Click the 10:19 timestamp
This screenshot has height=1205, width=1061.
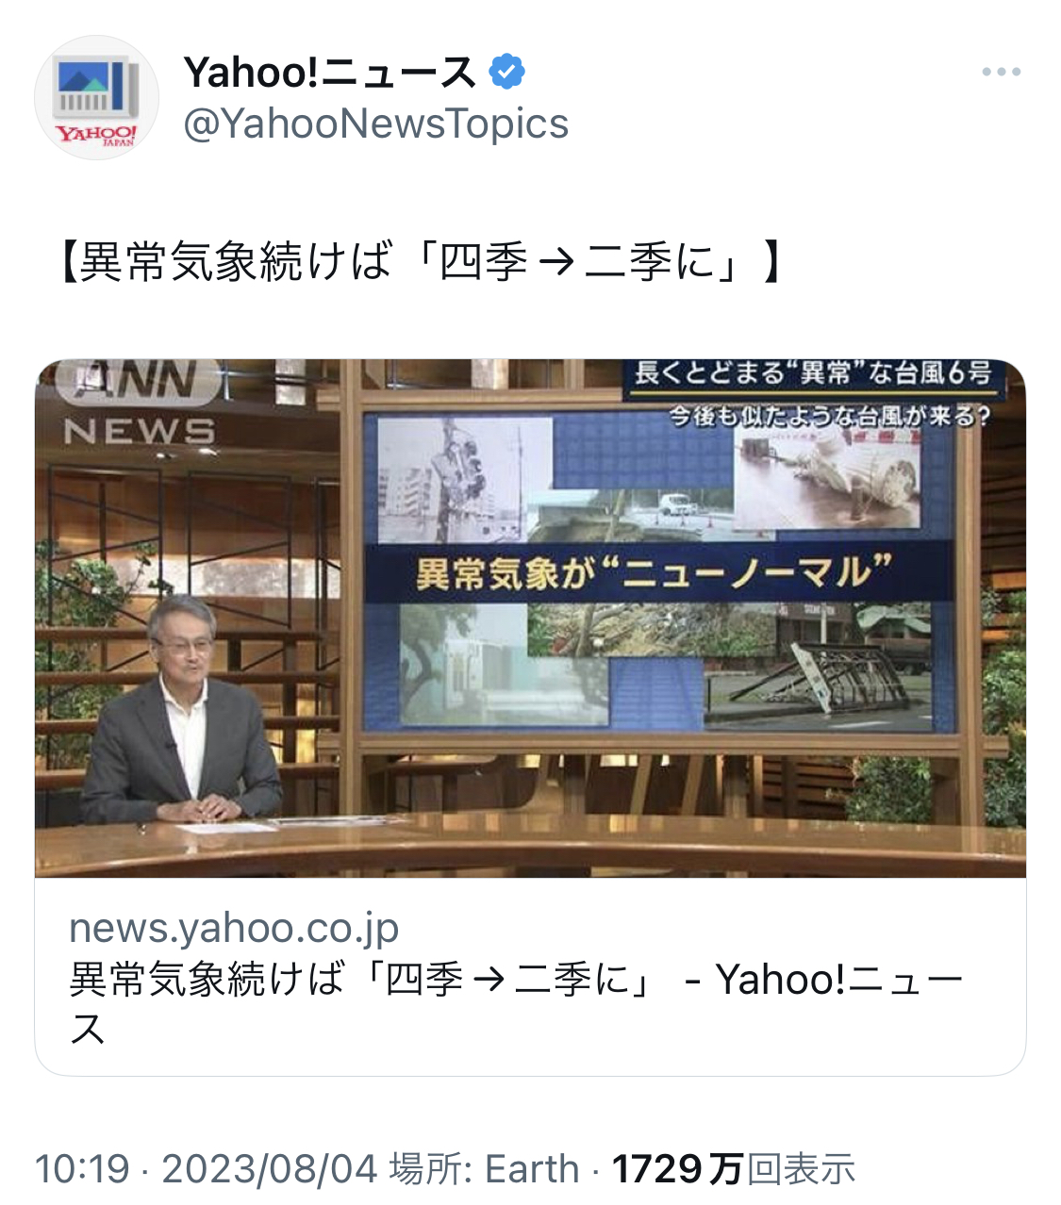click(82, 1169)
